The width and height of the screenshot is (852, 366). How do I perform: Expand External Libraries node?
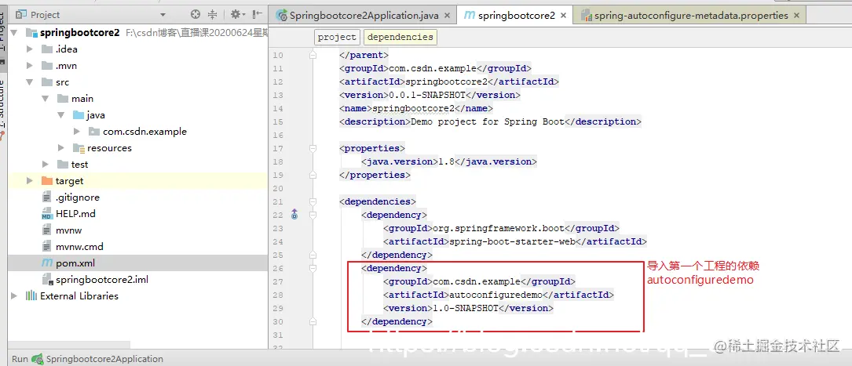14,296
